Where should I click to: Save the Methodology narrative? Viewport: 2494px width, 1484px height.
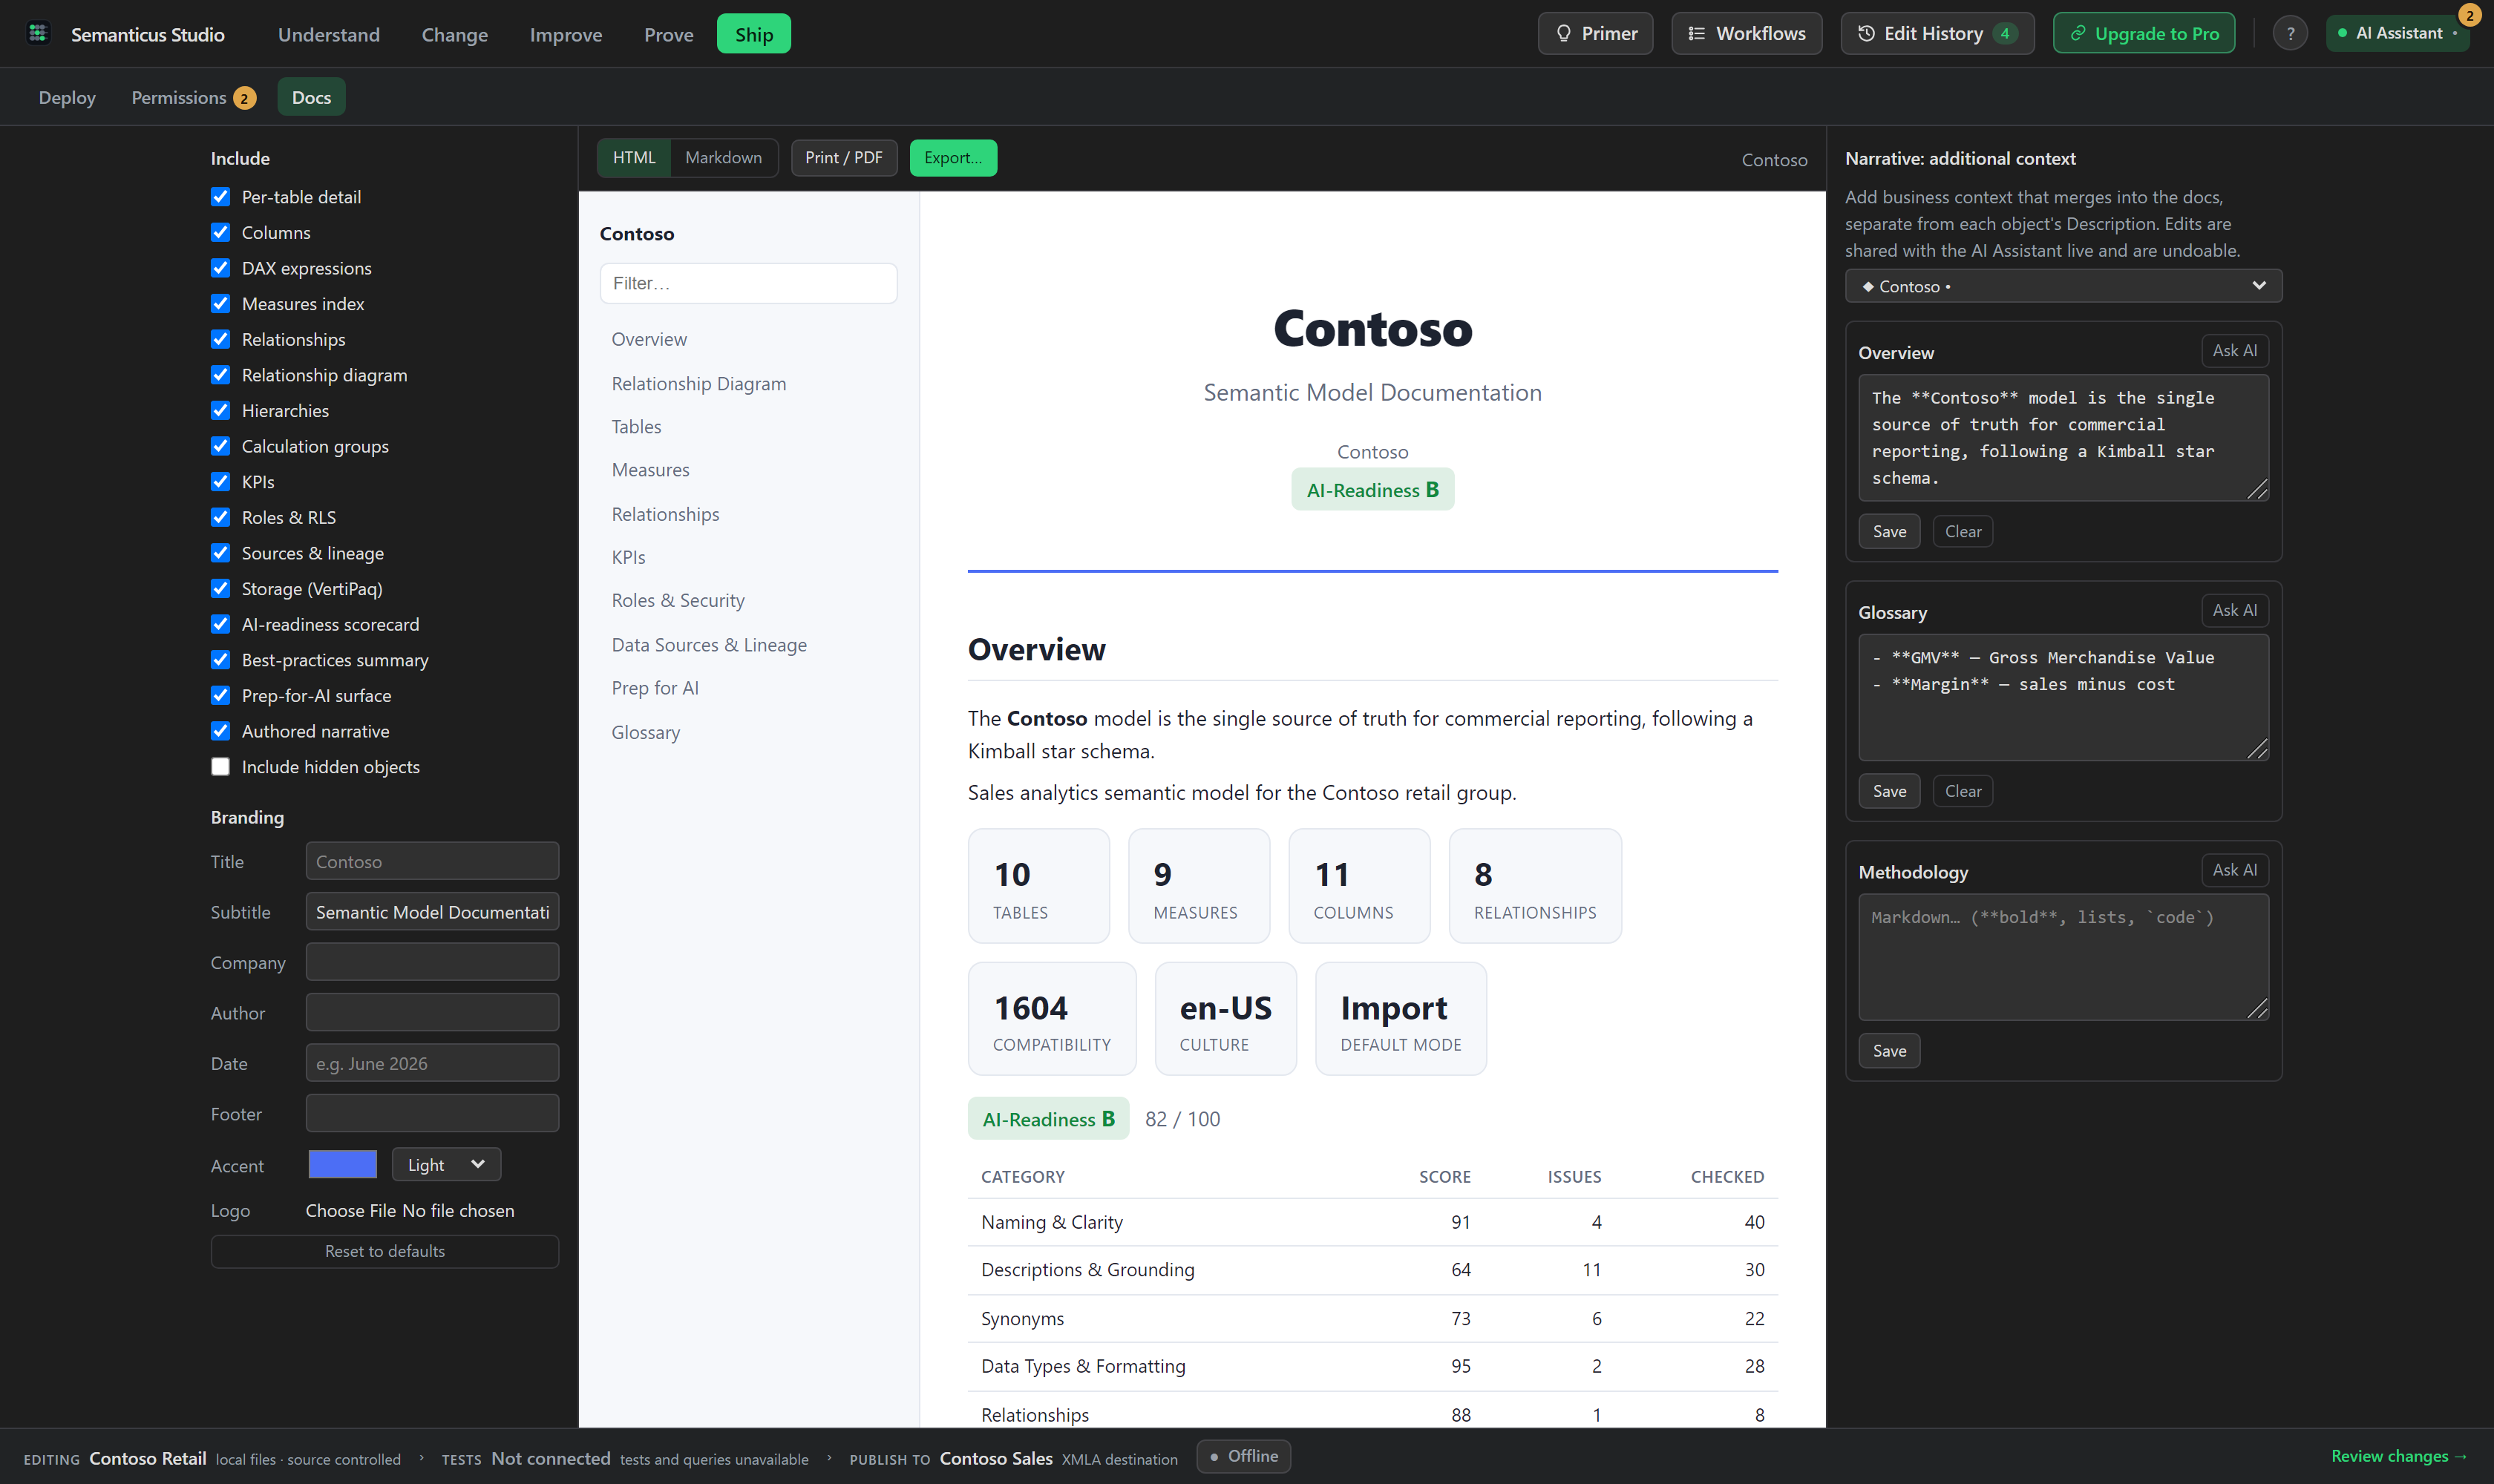click(x=1889, y=1051)
